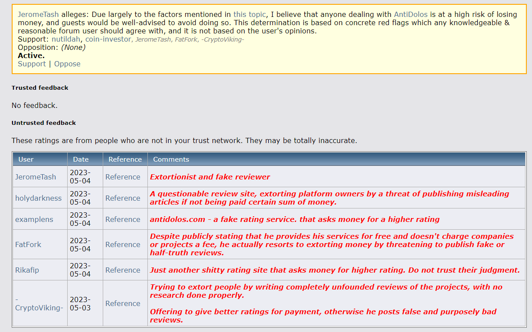Click '(None)' next to Opposition
This screenshot has height=332, width=532.
click(x=73, y=47)
